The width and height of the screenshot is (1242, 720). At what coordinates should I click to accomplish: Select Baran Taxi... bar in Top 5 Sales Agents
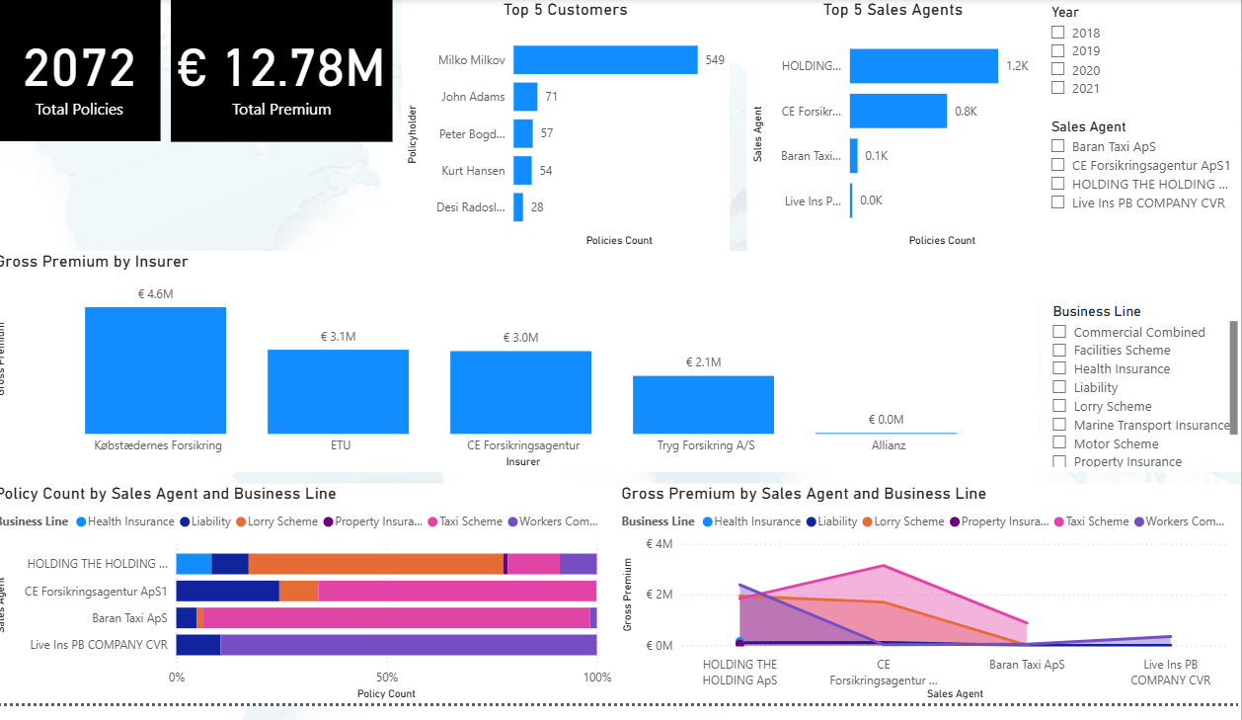pyautogui.click(x=854, y=156)
